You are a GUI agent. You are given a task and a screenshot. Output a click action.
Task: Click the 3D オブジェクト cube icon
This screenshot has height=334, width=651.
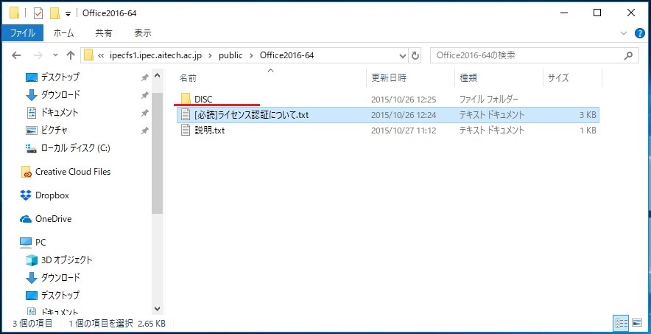tap(32, 260)
